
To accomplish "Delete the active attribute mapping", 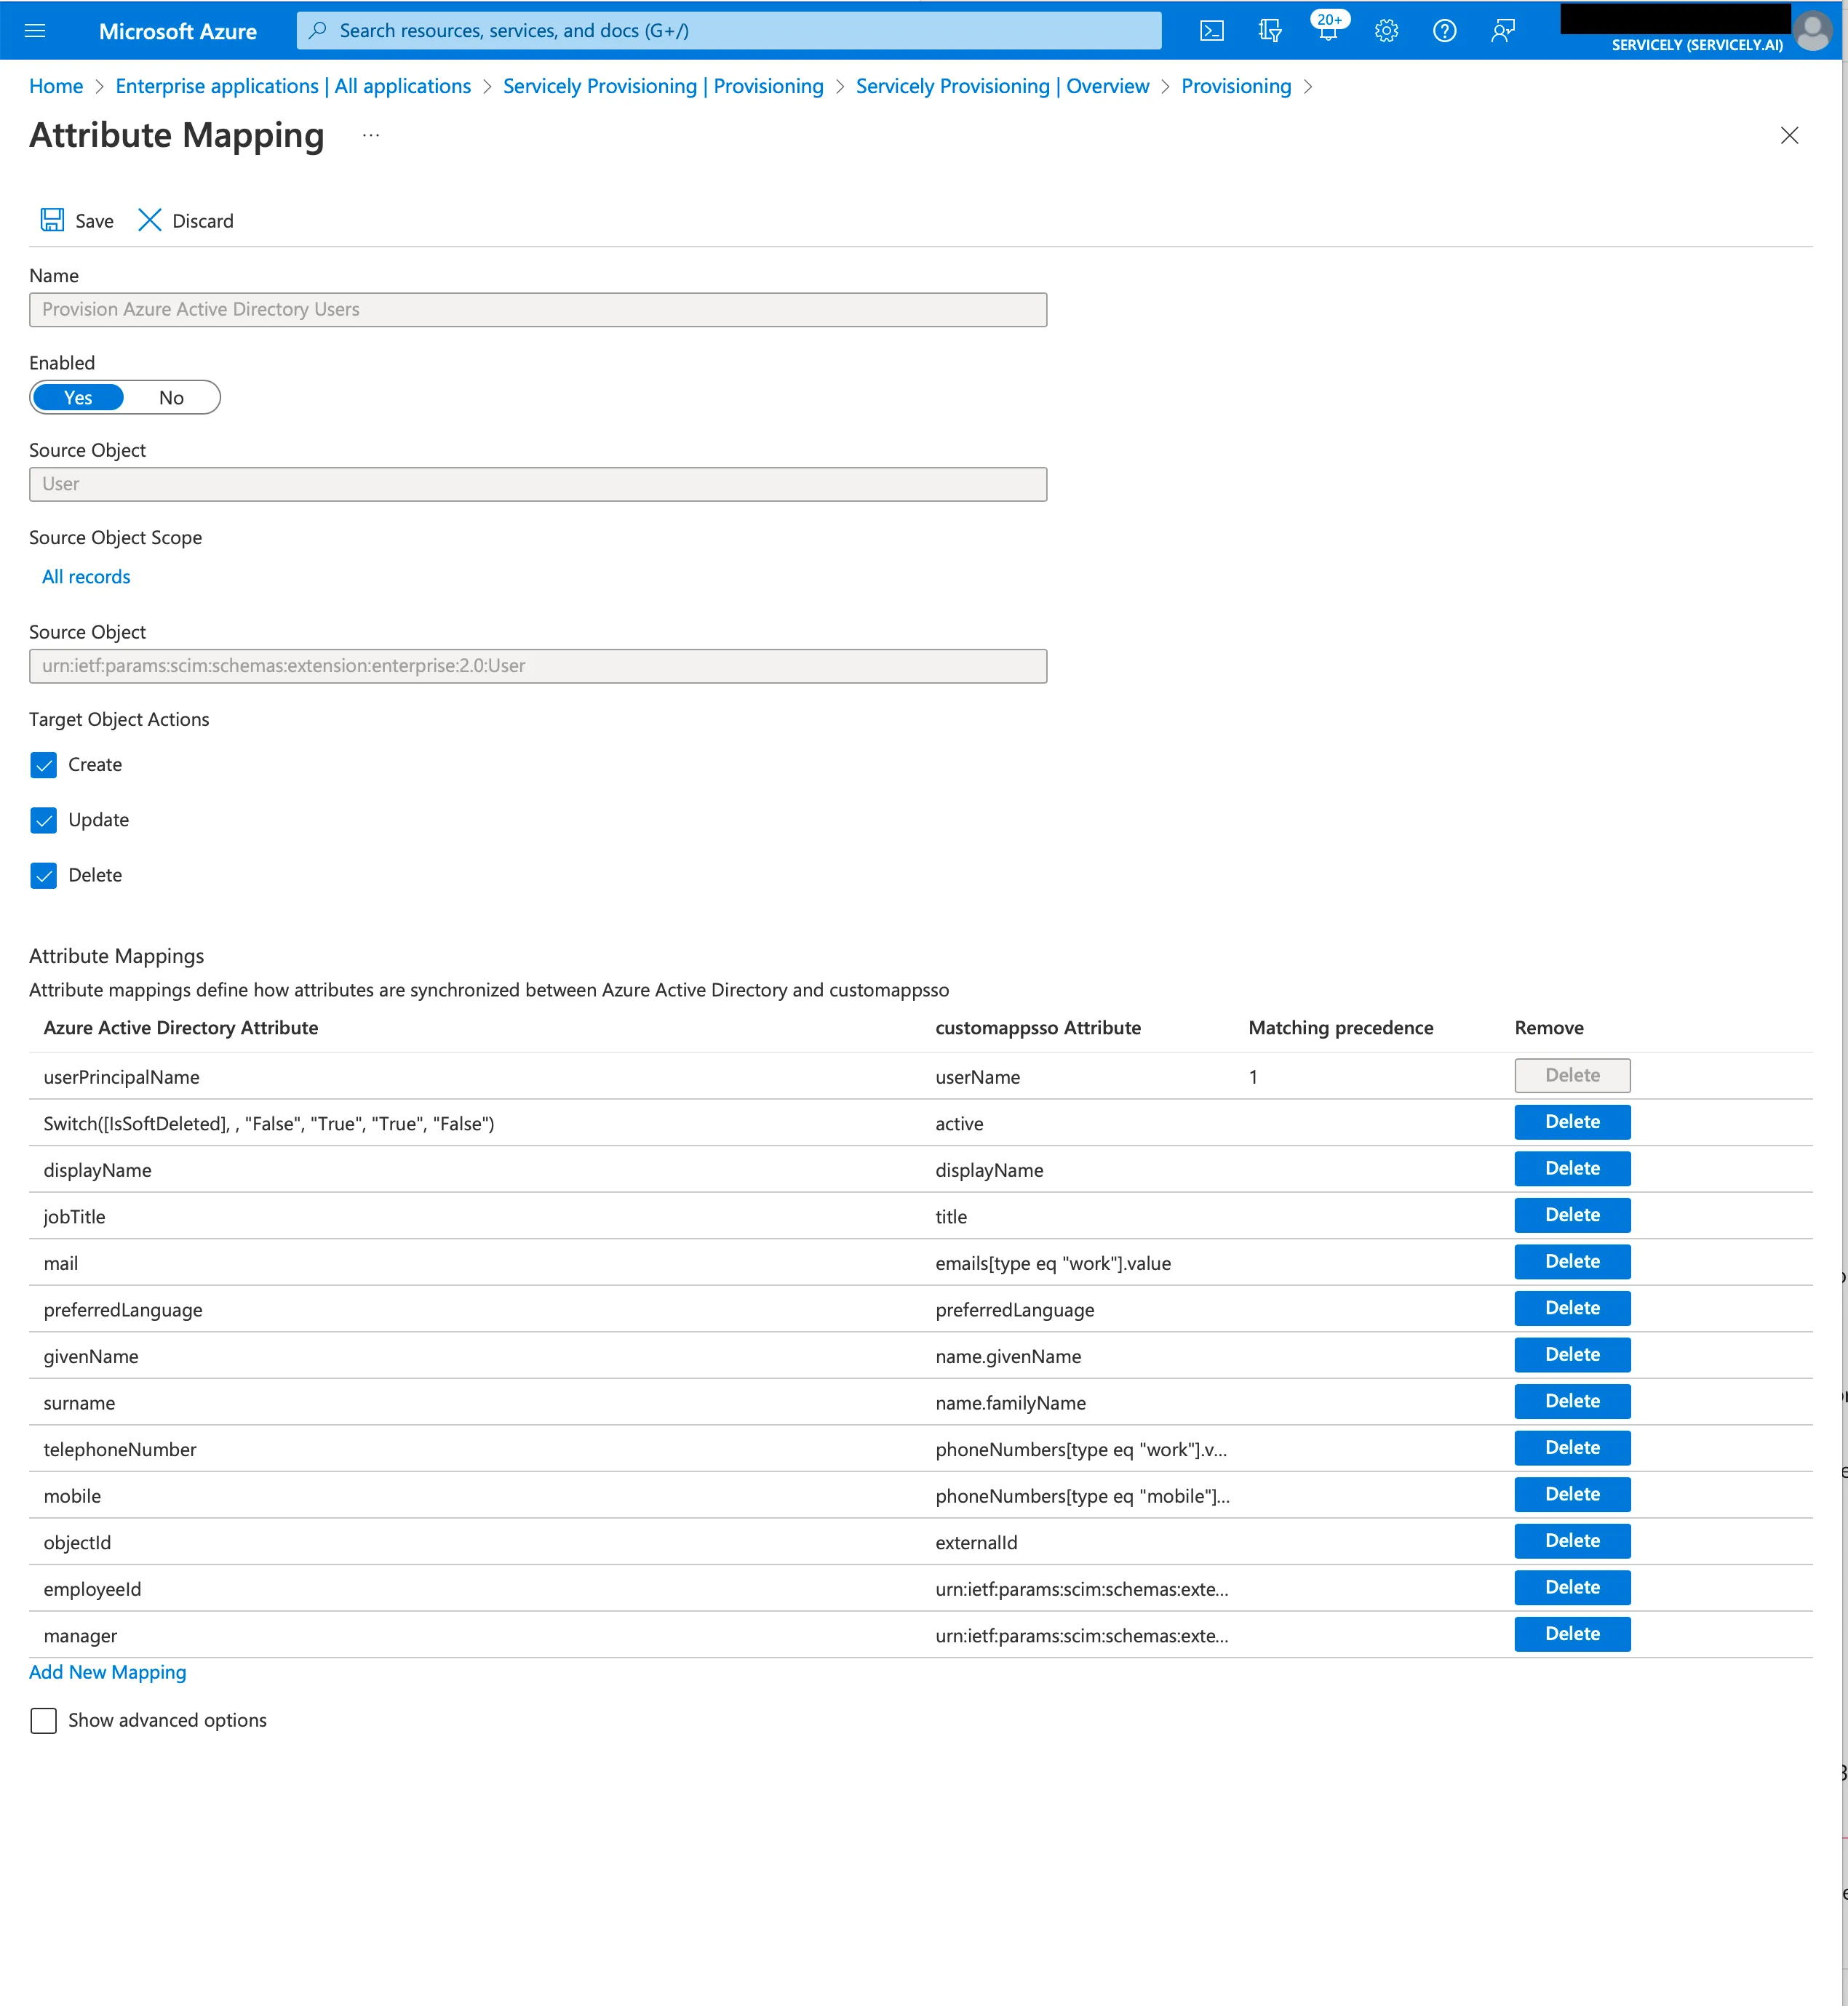I will [x=1572, y=1122].
